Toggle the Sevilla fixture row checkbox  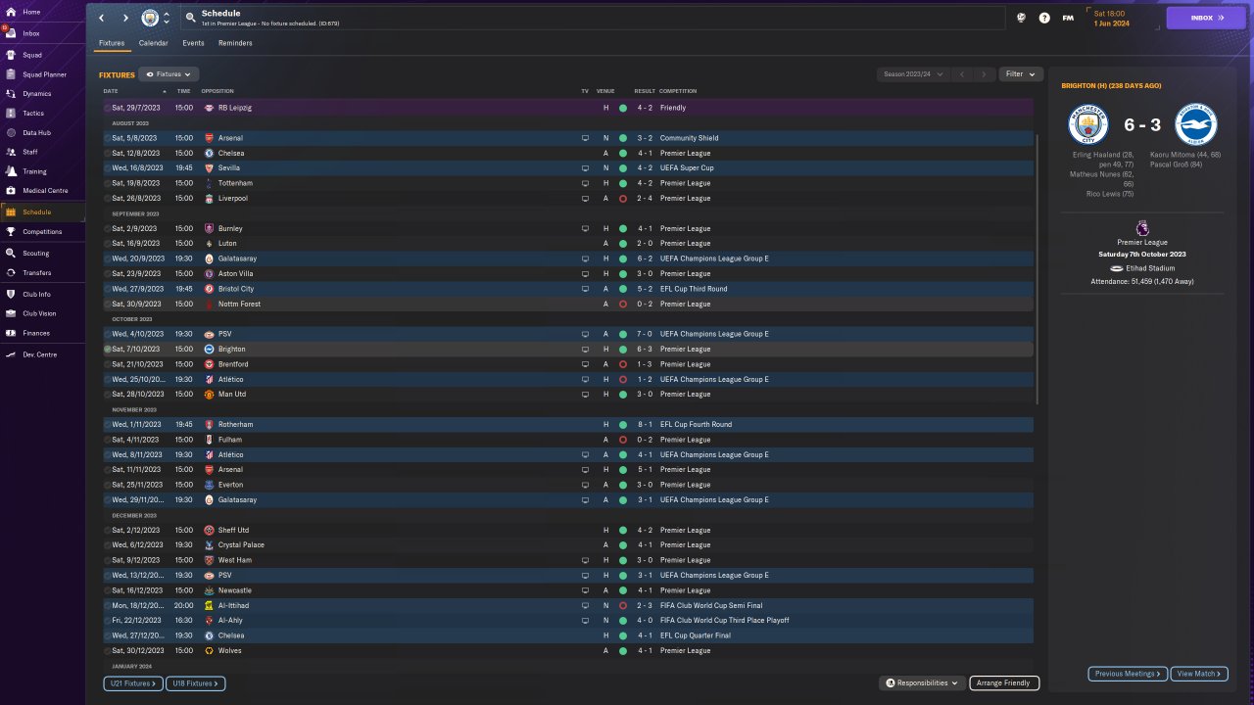pyautogui.click(x=108, y=168)
